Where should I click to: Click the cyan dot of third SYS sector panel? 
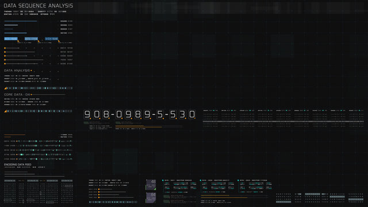click(x=238, y=181)
